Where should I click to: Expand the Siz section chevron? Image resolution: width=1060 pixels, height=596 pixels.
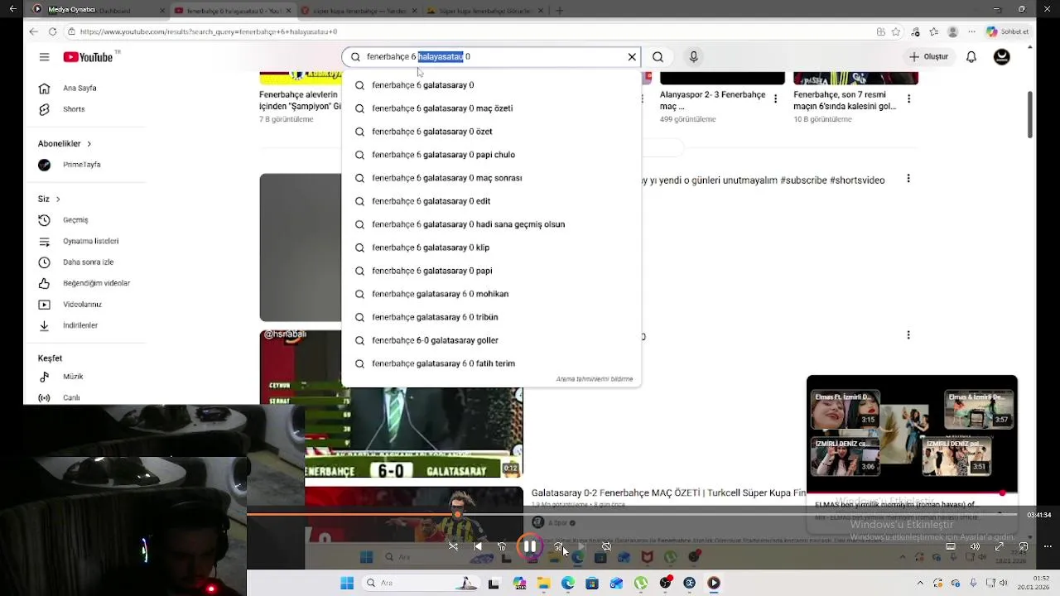click(x=58, y=199)
